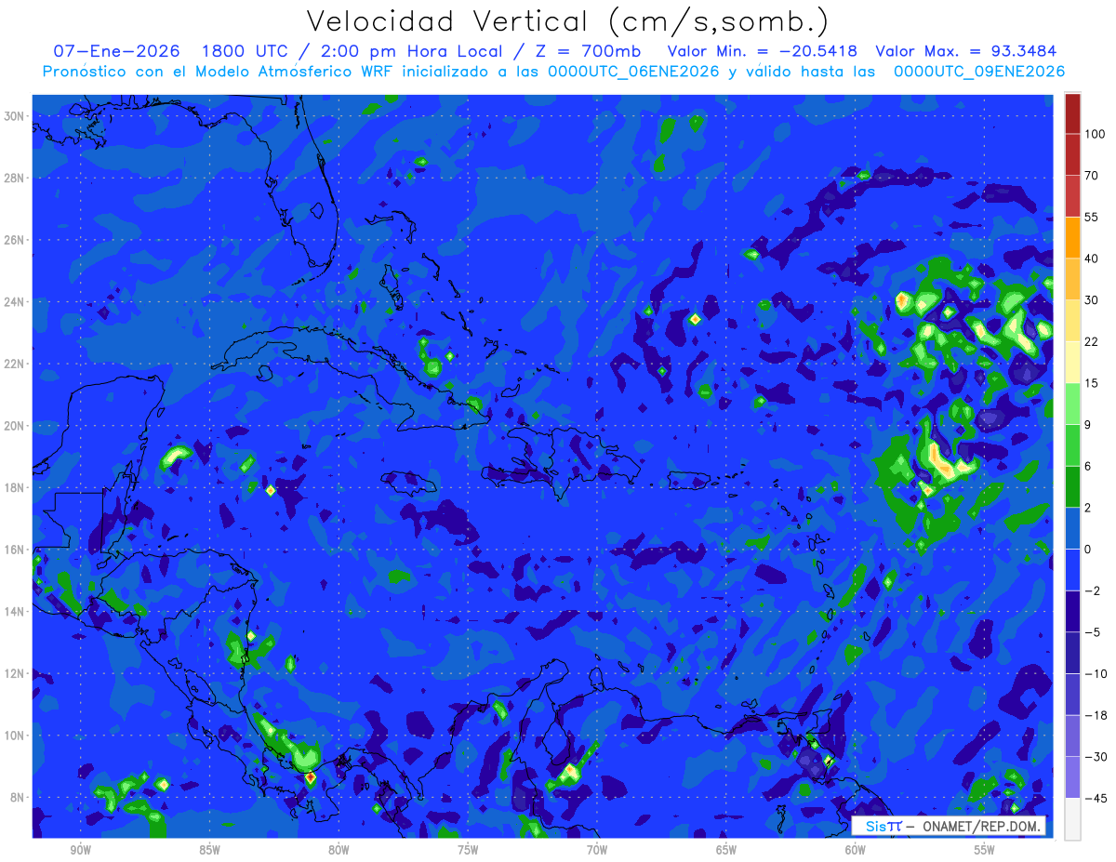This screenshot has height=862, width=1116.
Task: Click the Valor Max. = 93.3484 text
Action: (966, 51)
